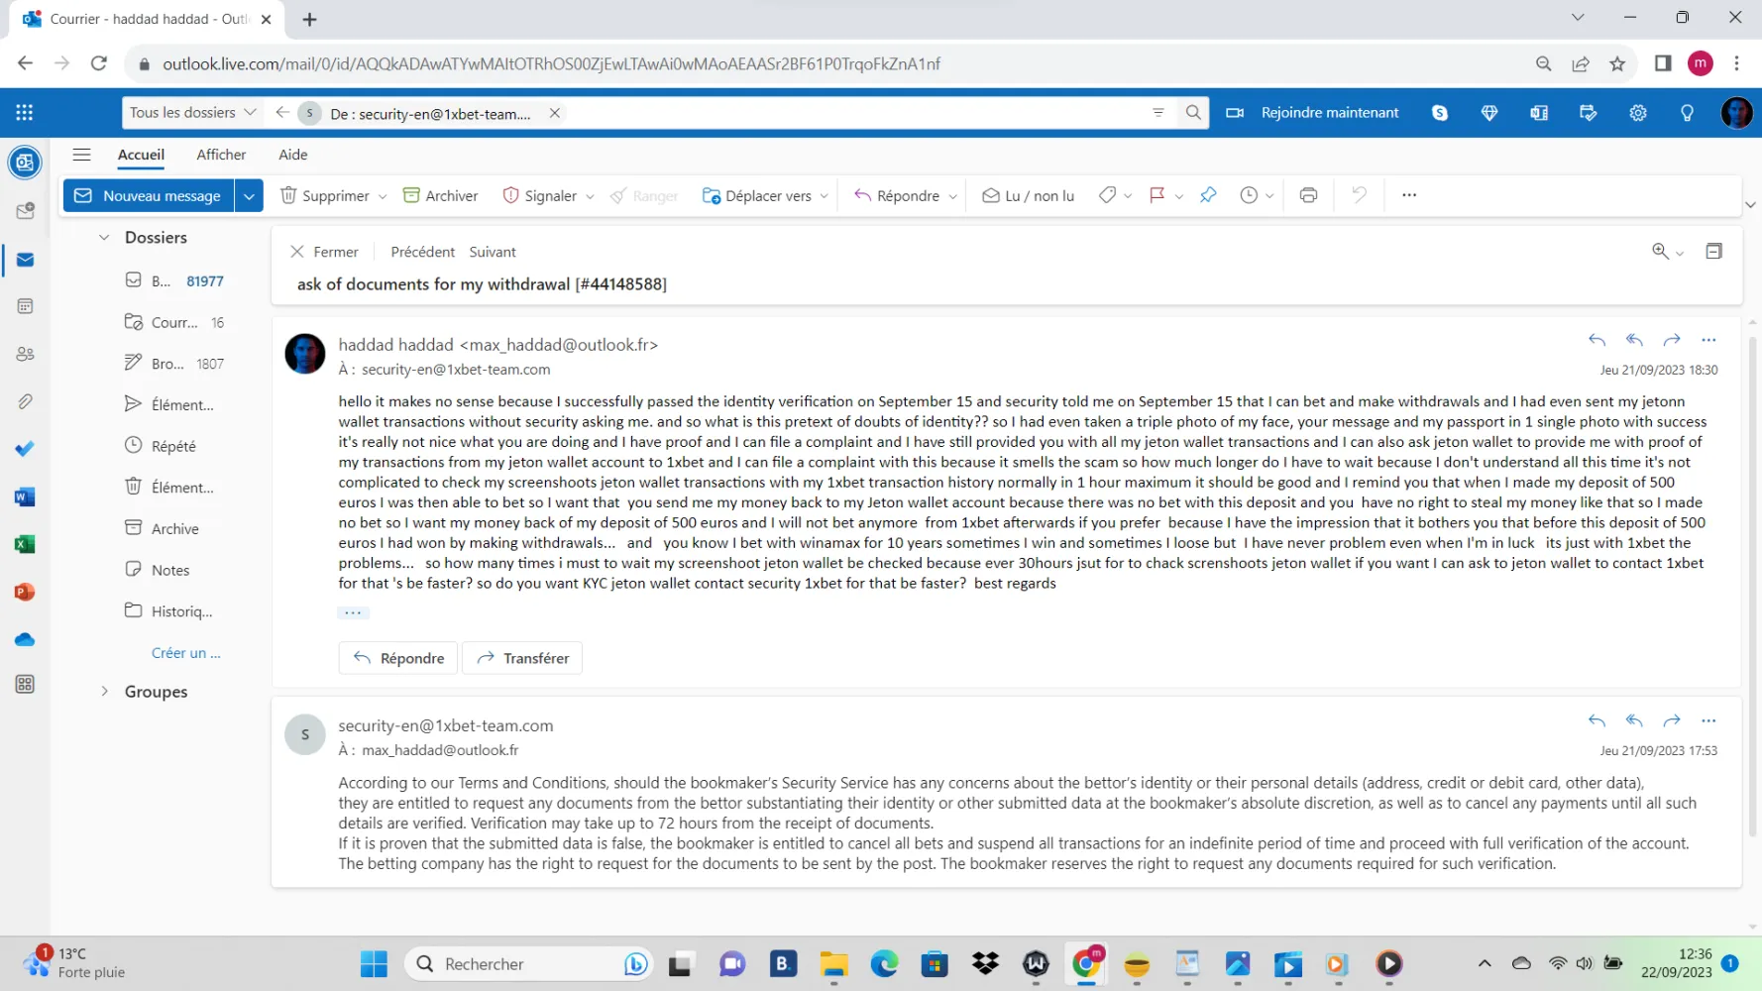Open Archive folder in Dossiers
The image size is (1762, 991).
pos(173,529)
